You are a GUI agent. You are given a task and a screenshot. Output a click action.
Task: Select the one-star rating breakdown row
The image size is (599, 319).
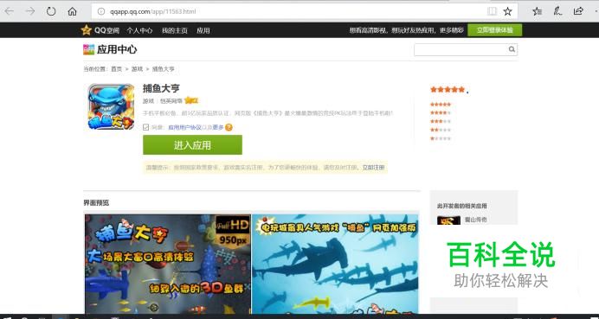tap(441, 138)
